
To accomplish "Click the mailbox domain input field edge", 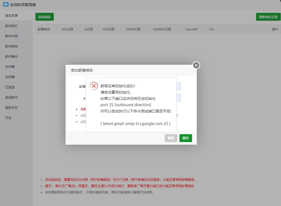I will (179, 86).
